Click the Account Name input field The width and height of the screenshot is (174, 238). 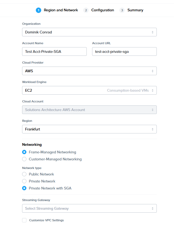coord(54,51)
